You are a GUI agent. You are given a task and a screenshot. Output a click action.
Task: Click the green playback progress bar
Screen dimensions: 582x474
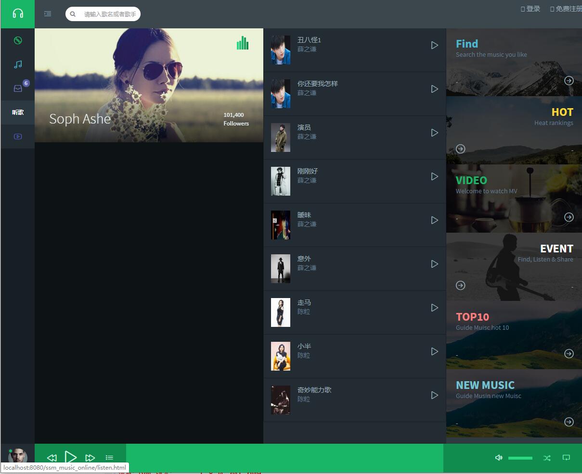point(285,458)
